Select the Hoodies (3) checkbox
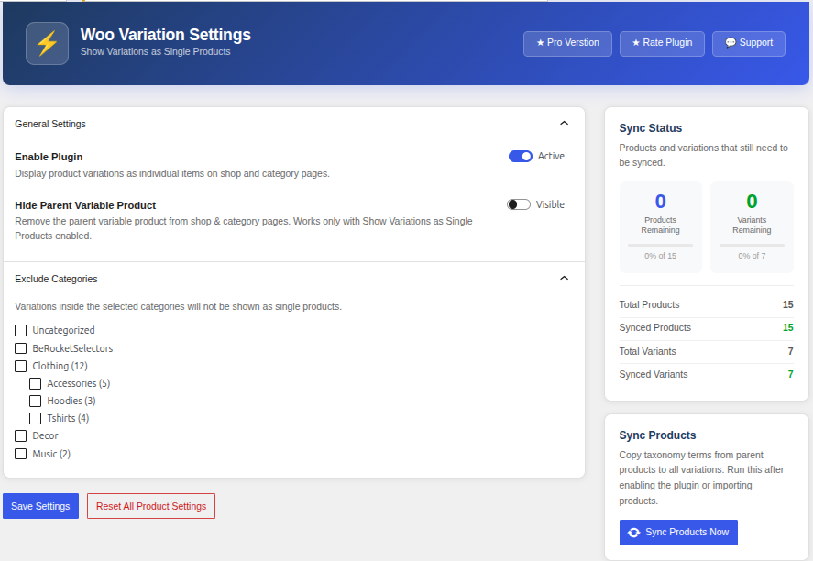813x561 pixels. coord(34,401)
